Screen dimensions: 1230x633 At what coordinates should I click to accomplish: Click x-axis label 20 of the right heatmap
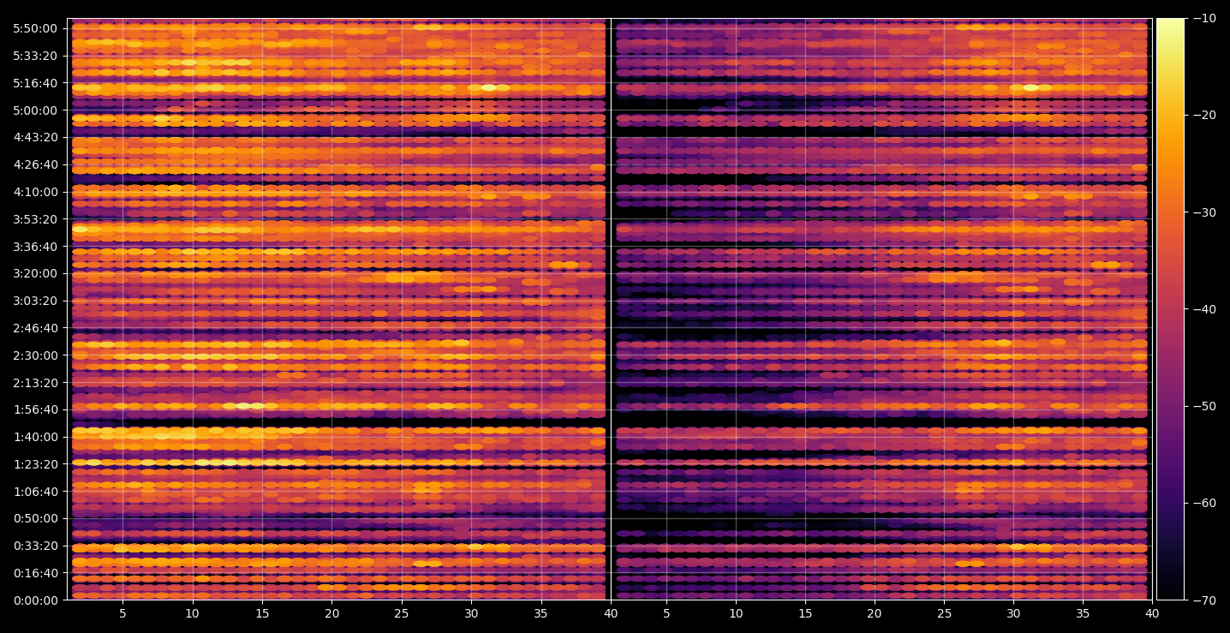(x=875, y=613)
